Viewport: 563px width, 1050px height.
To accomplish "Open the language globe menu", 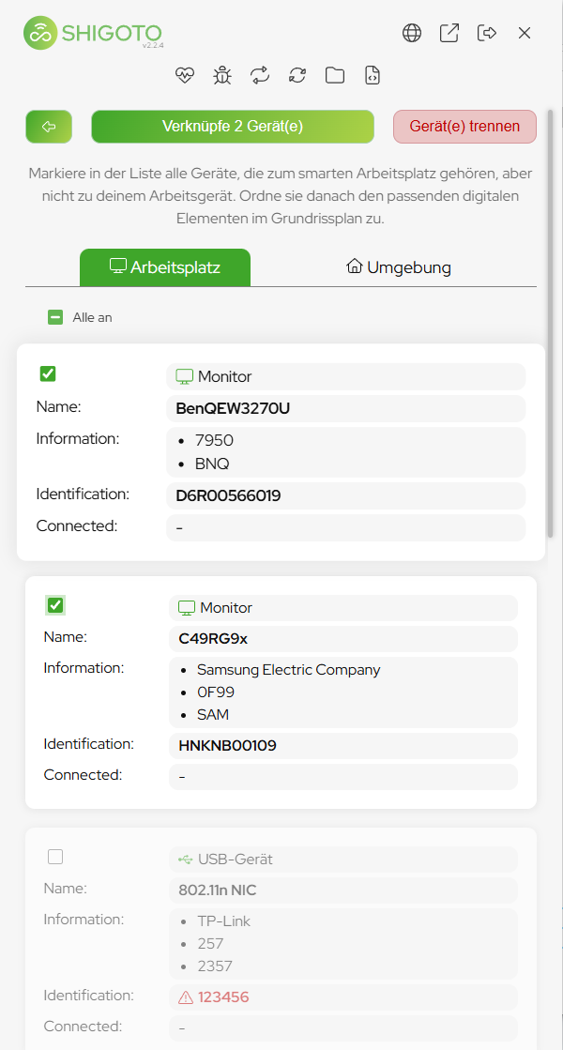I will 412,33.
